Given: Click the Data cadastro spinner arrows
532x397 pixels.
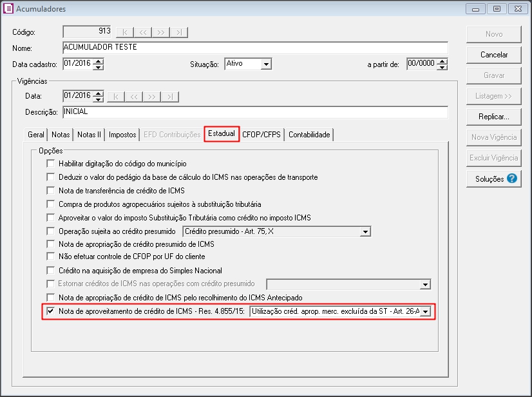Looking at the screenshot, I should tap(99, 64).
